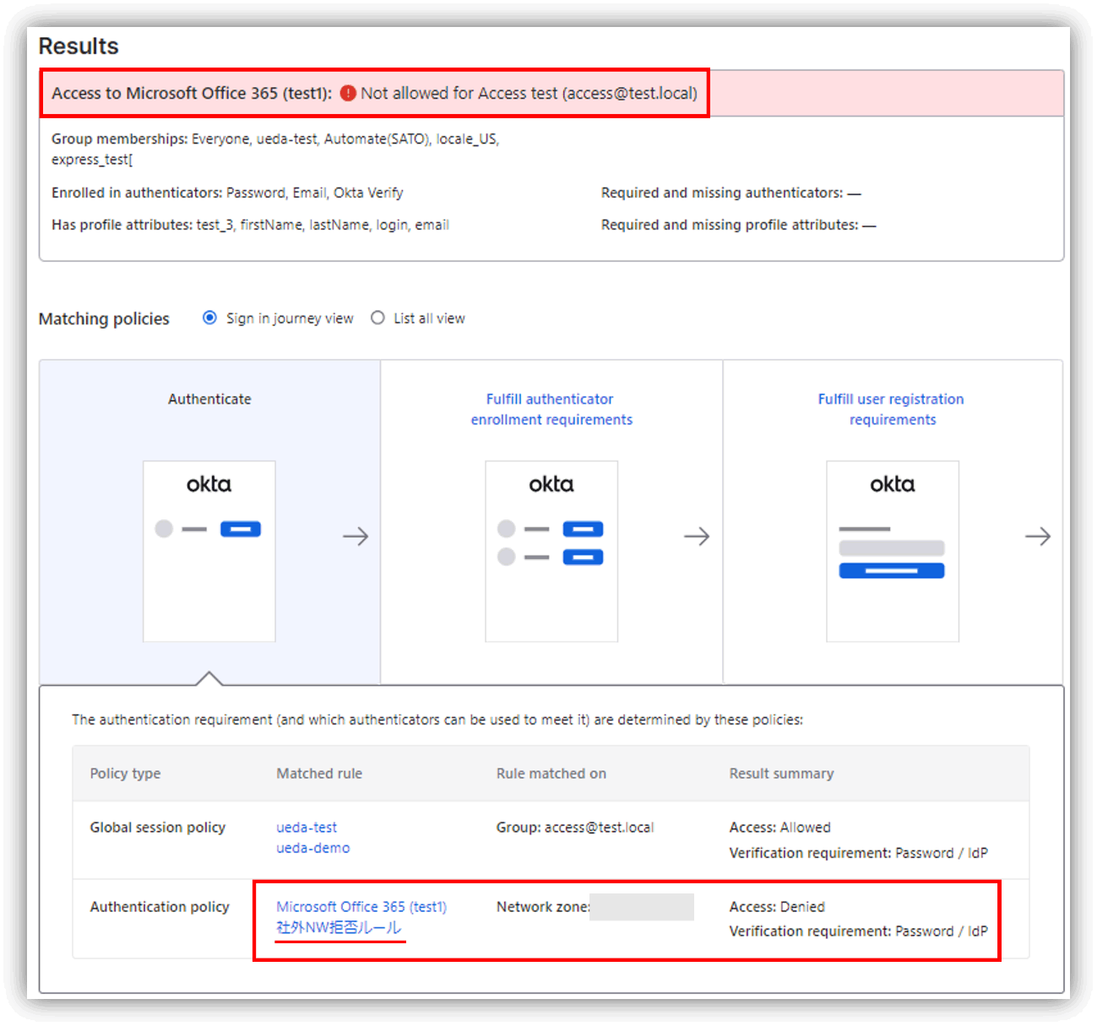The height and width of the screenshot is (1026, 1097).
Task: Click Required and missing authenticators text
Action: (x=730, y=193)
